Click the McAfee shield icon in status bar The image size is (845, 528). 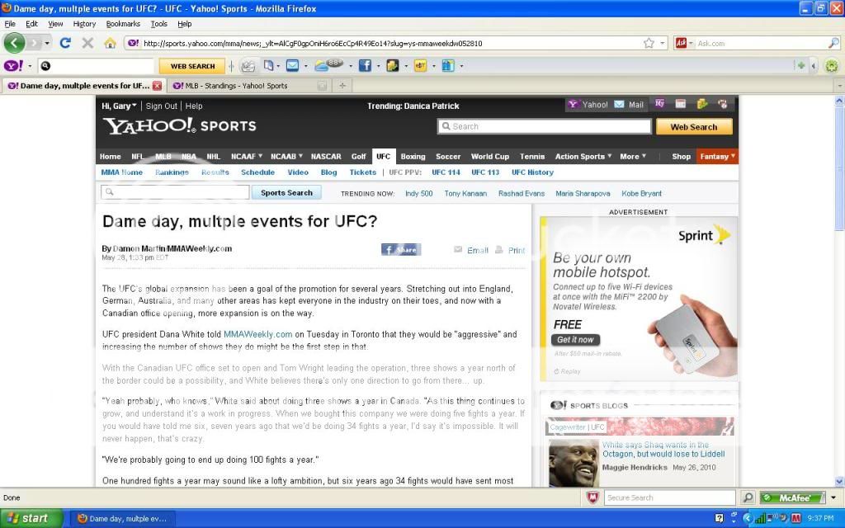(592, 497)
